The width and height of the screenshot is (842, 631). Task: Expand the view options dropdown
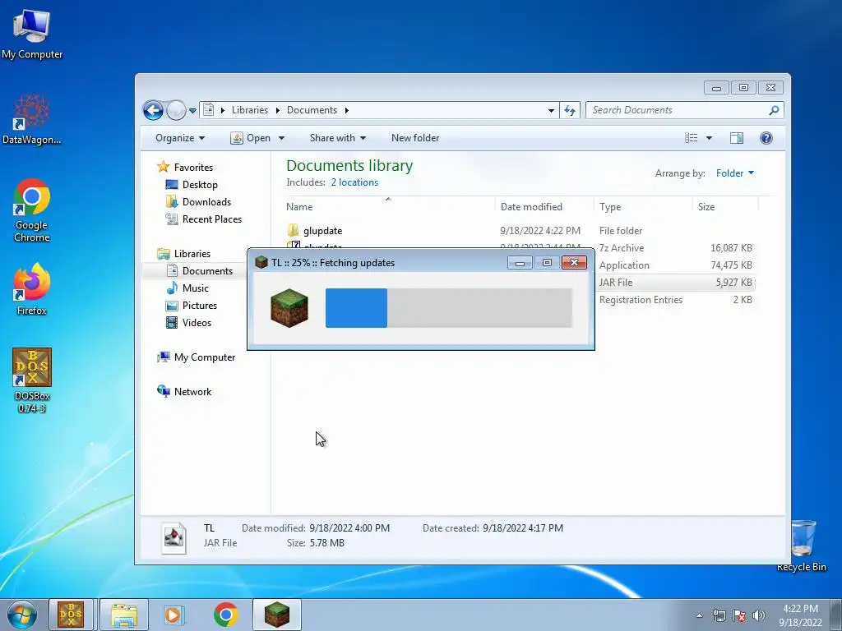pyautogui.click(x=709, y=138)
